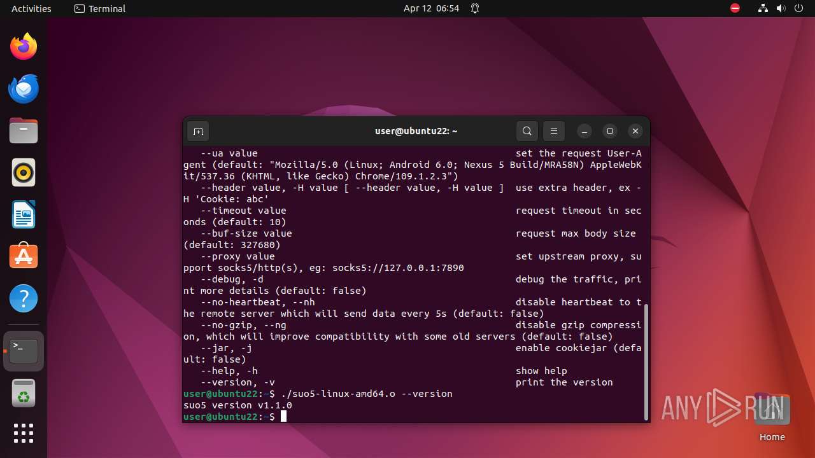Click the red do-not-disturb status icon

pos(735,8)
